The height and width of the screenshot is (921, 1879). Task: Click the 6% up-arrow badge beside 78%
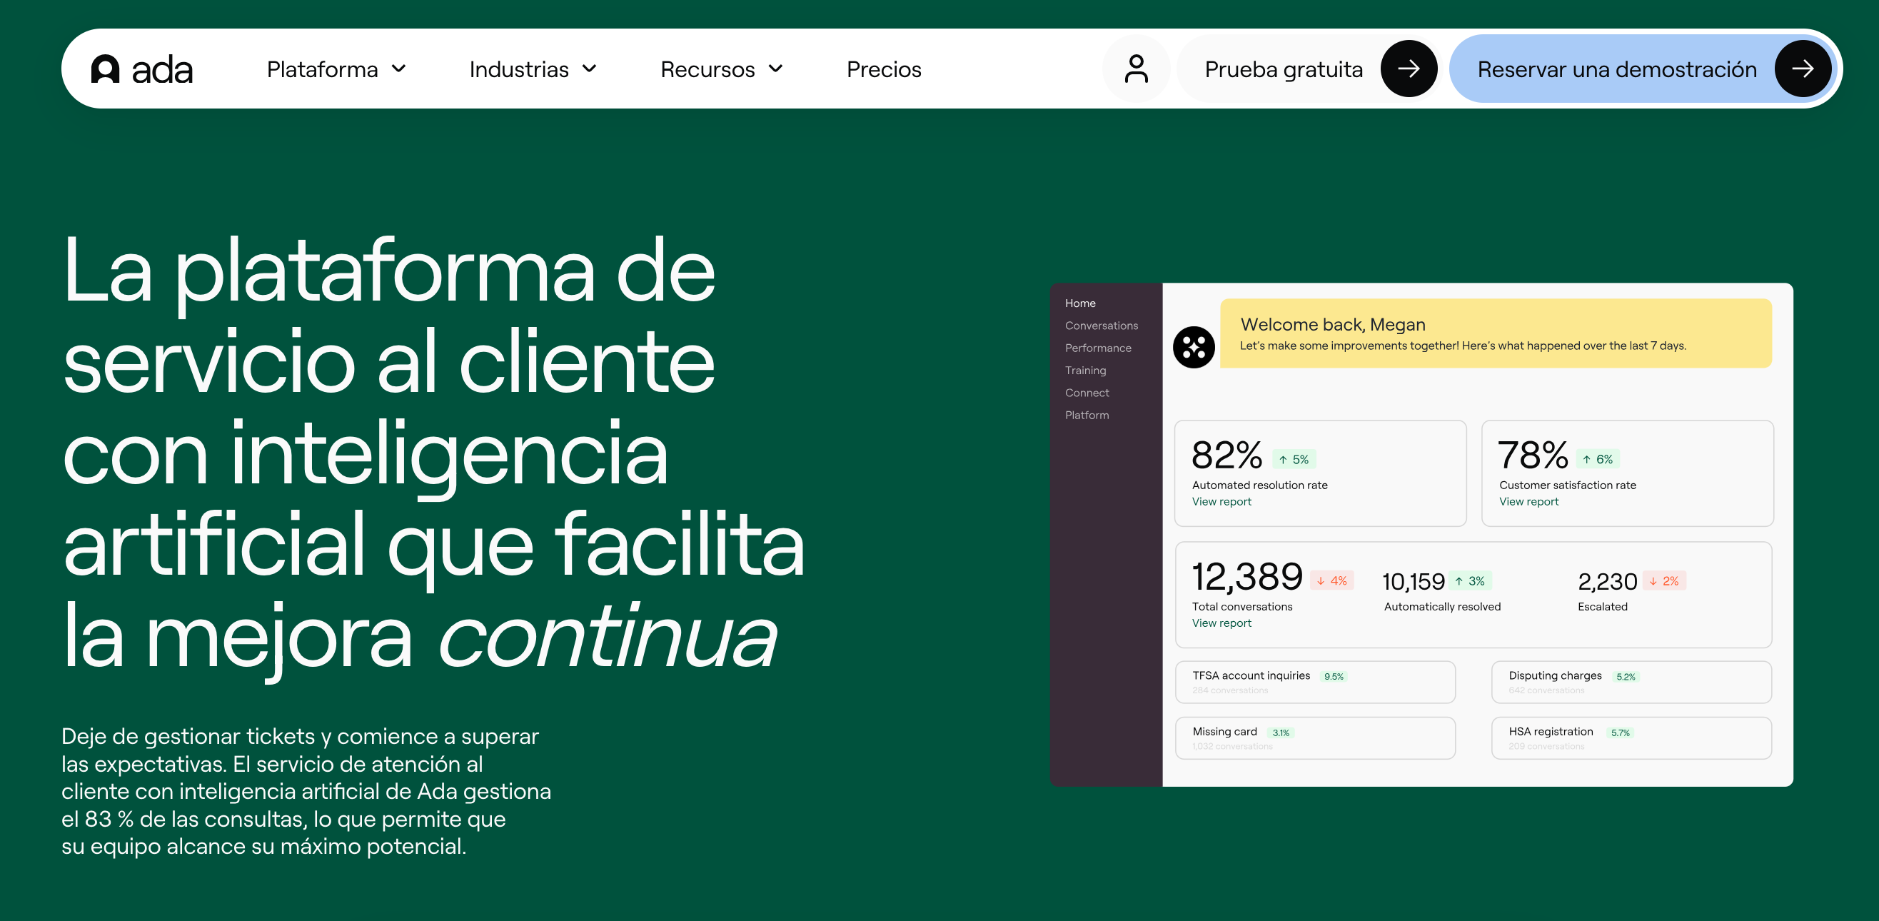point(1598,459)
